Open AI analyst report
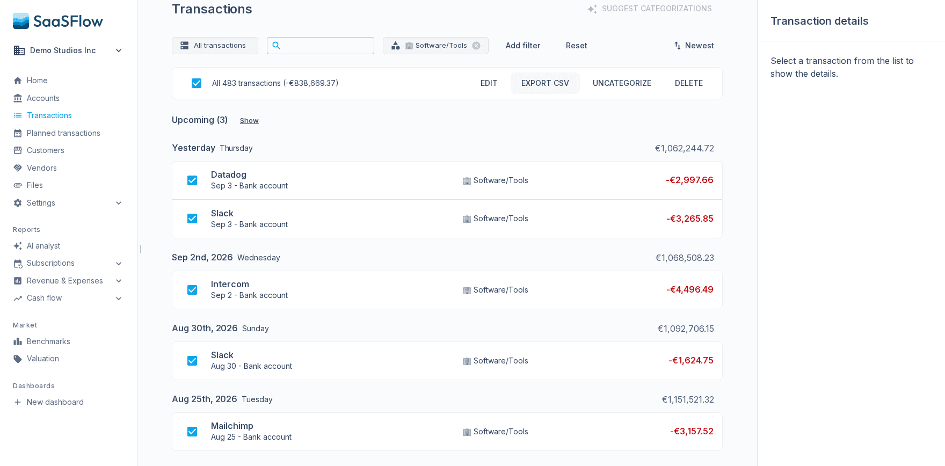945x466 pixels. (43, 246)
